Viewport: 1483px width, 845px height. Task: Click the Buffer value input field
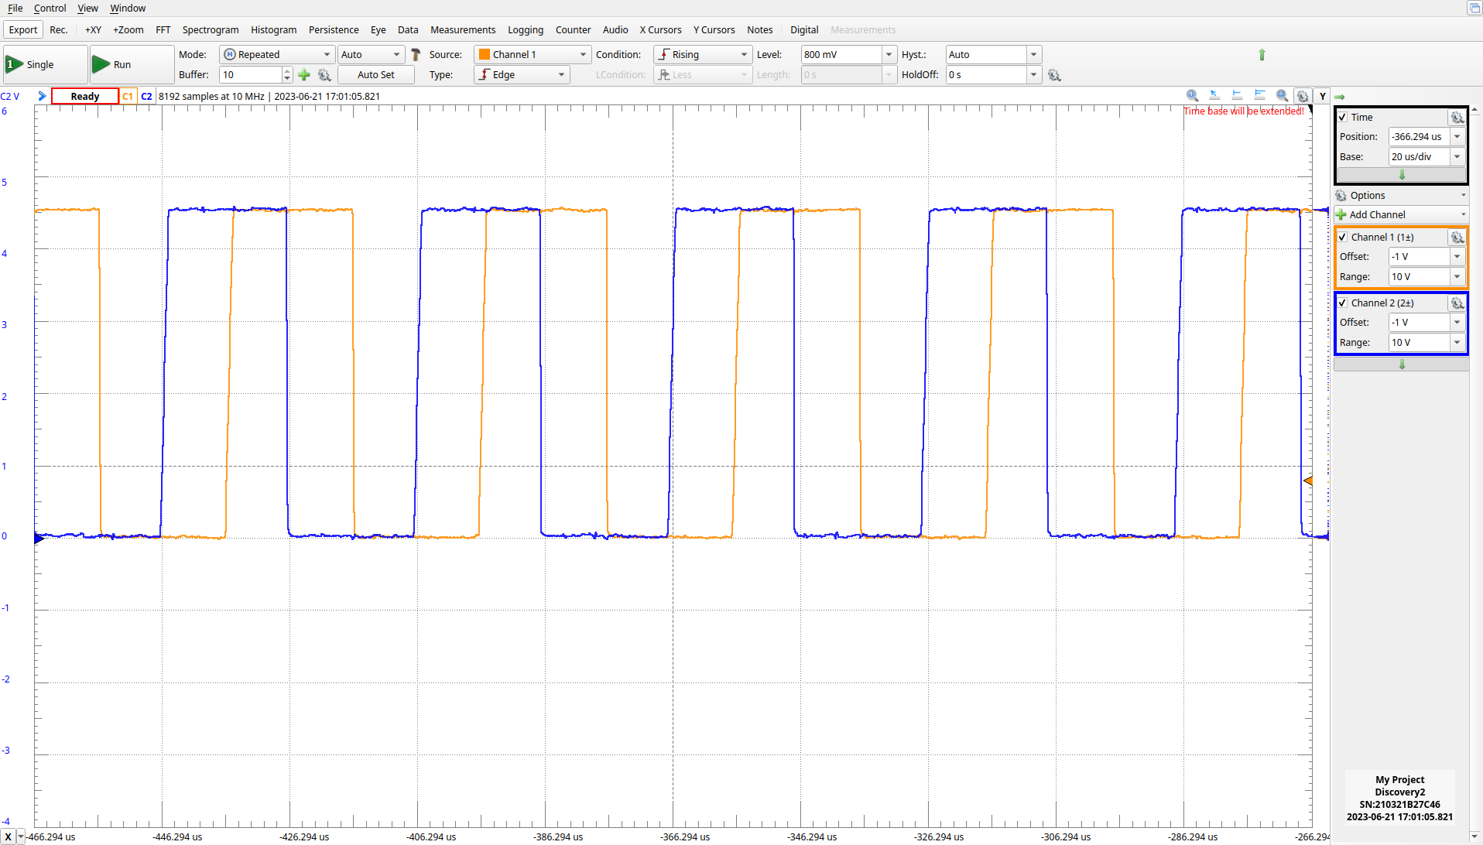pos(251,74)
